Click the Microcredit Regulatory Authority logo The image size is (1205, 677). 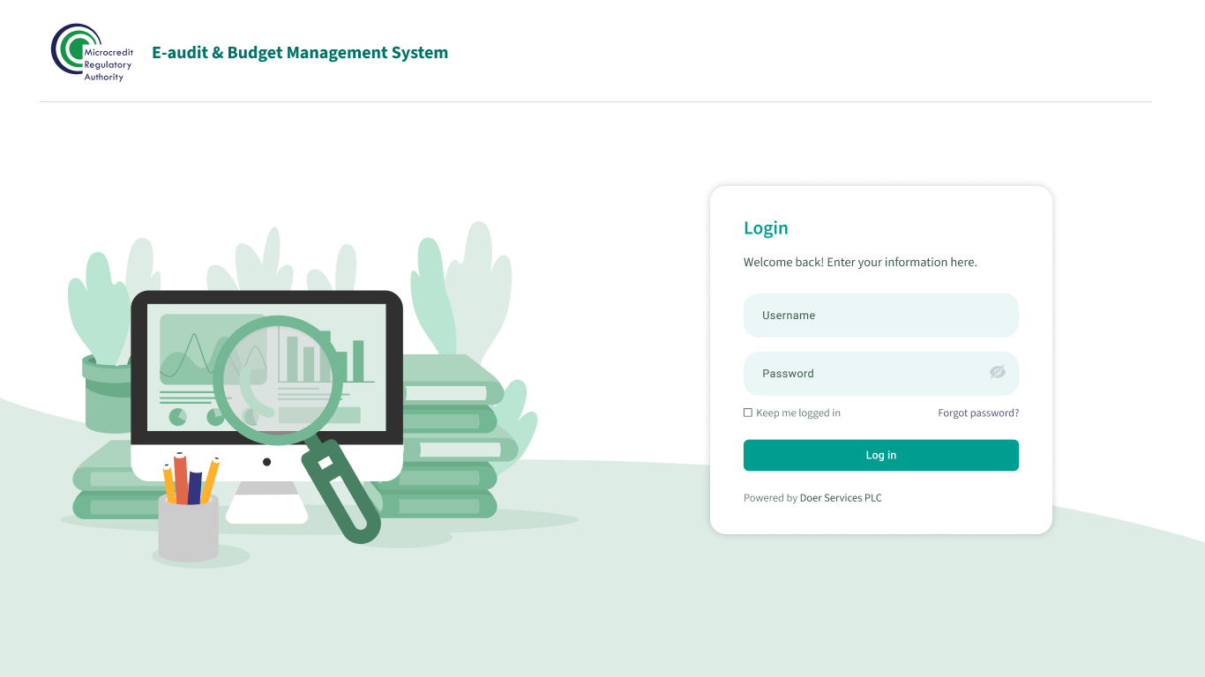92,52
